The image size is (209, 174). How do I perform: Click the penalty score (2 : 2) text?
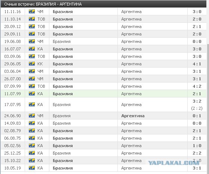[197, 108]
